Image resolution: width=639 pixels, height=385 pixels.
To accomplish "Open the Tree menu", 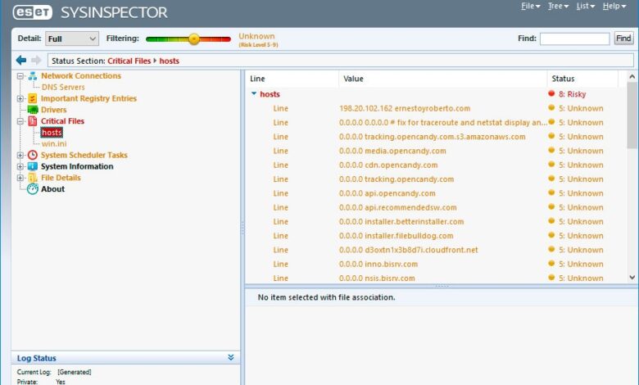I will click(x=558, y=6).
